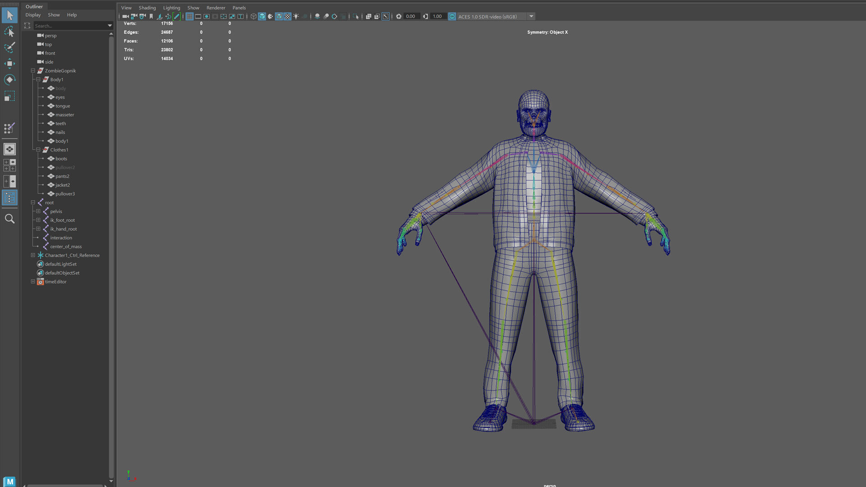The width and height of the screenshot is (866, 487).
Task: Click the Select Camera icon
Action: (125, 16)
